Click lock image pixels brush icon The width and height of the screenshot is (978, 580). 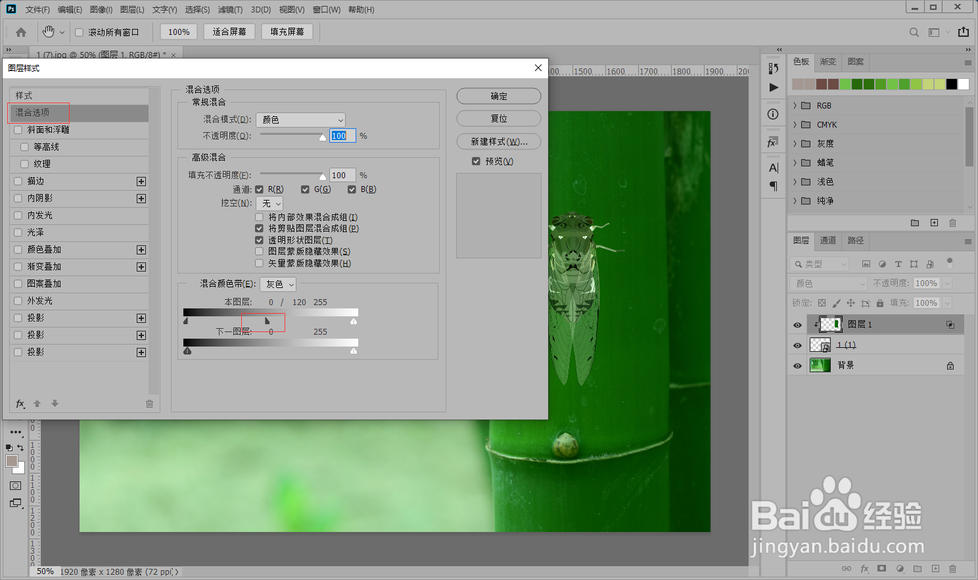[836, 303]
